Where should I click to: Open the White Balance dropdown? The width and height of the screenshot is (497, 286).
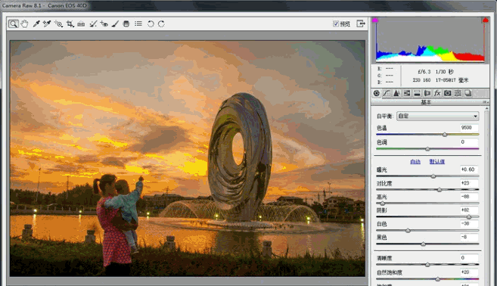[438, 116]
